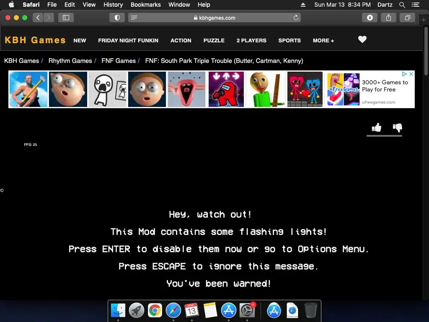Click the Huggy Wuggy red blue thumbnail
The height and width of the screenshot is (322, 429).
pos(305,89)
